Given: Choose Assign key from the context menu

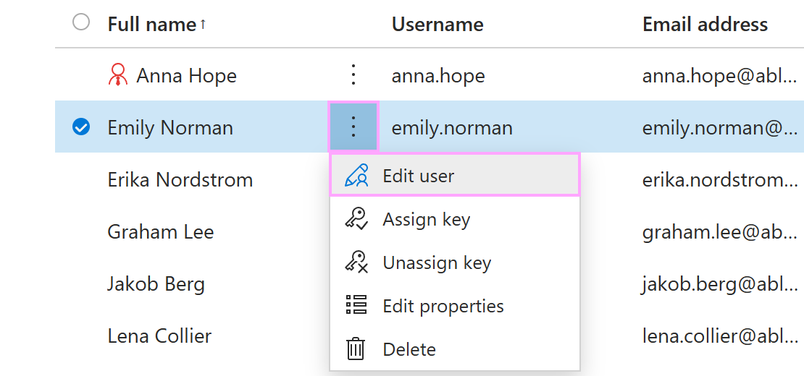Looking at the screenshot, I should point(455,219).
